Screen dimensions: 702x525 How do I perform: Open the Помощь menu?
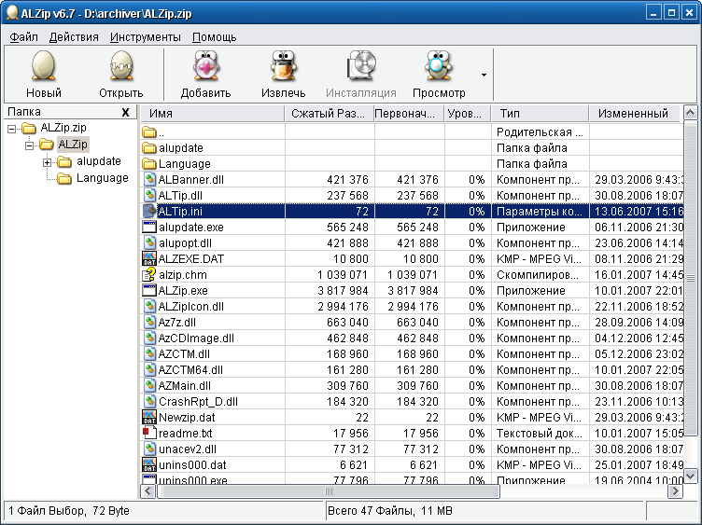214,37
